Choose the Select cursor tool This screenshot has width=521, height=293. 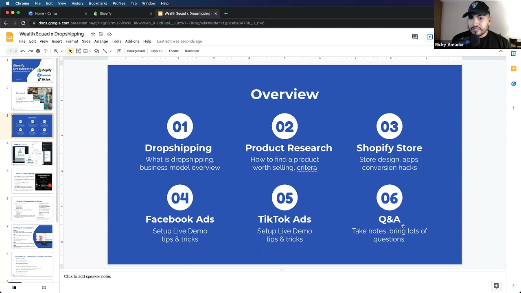(x=70, y=51)
